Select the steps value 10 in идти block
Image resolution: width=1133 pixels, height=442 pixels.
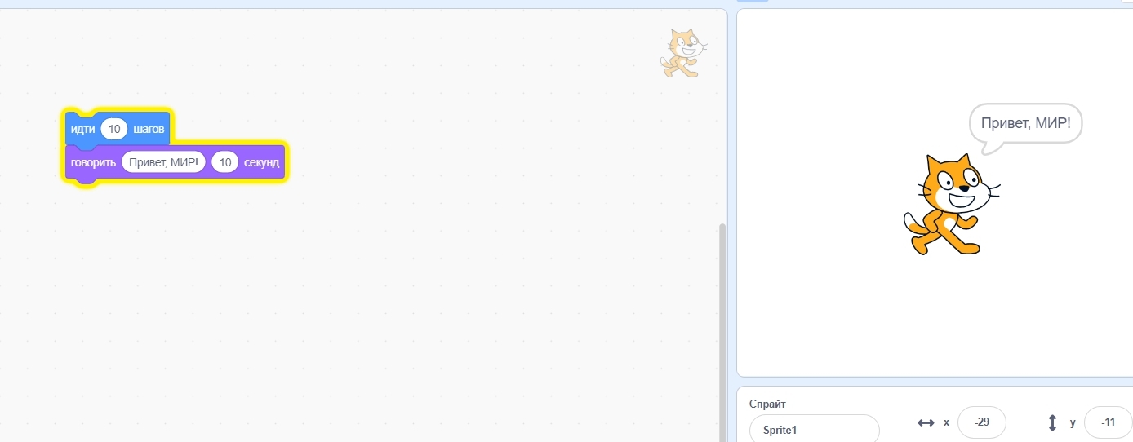[114, 129]
